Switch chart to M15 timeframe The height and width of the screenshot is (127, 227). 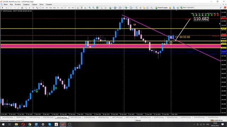[x=50, y=8]
